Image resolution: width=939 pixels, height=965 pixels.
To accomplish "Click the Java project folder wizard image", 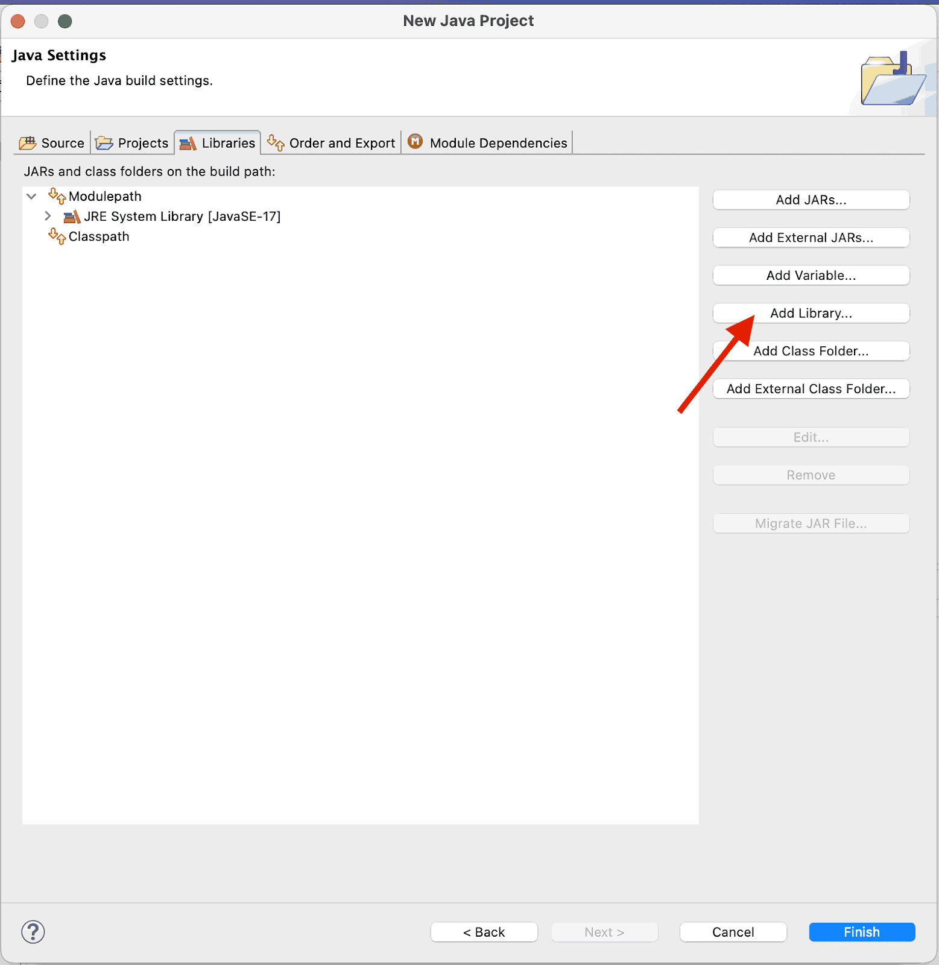I will [893, 78].
